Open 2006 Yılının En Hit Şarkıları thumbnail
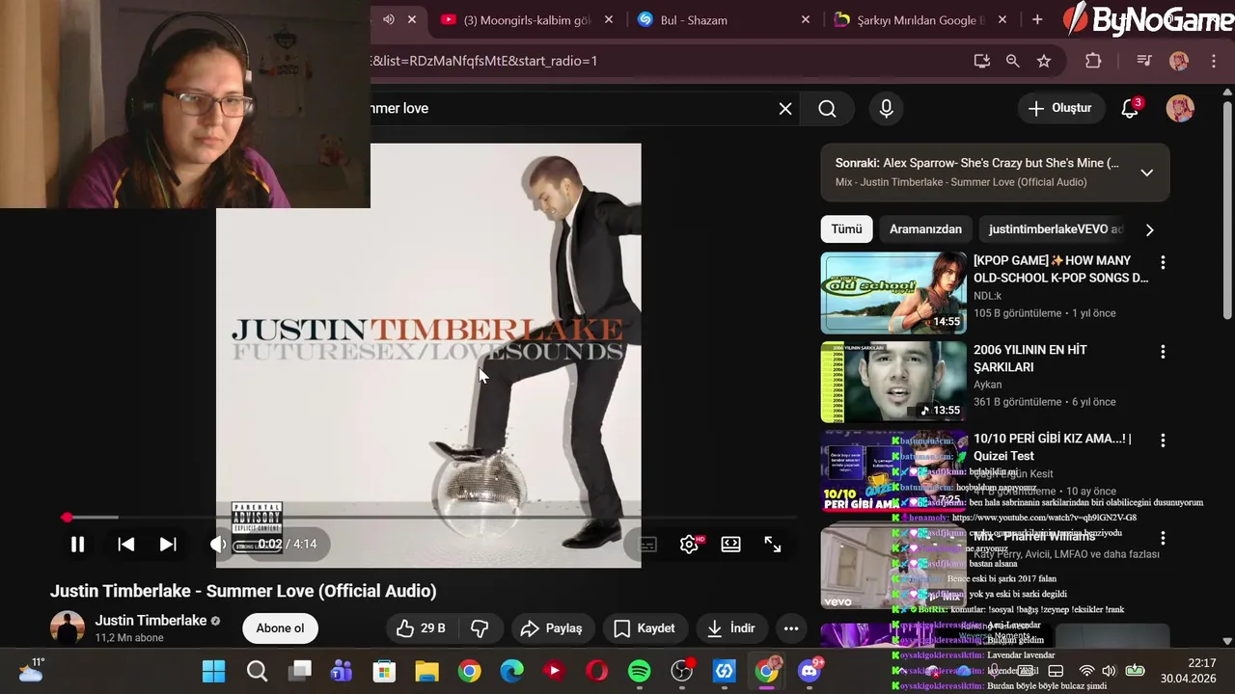 [x=893, y=382]
